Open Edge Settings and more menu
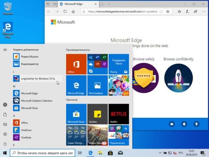This screenshot has height=157, width=209. (x=204, y=12)
